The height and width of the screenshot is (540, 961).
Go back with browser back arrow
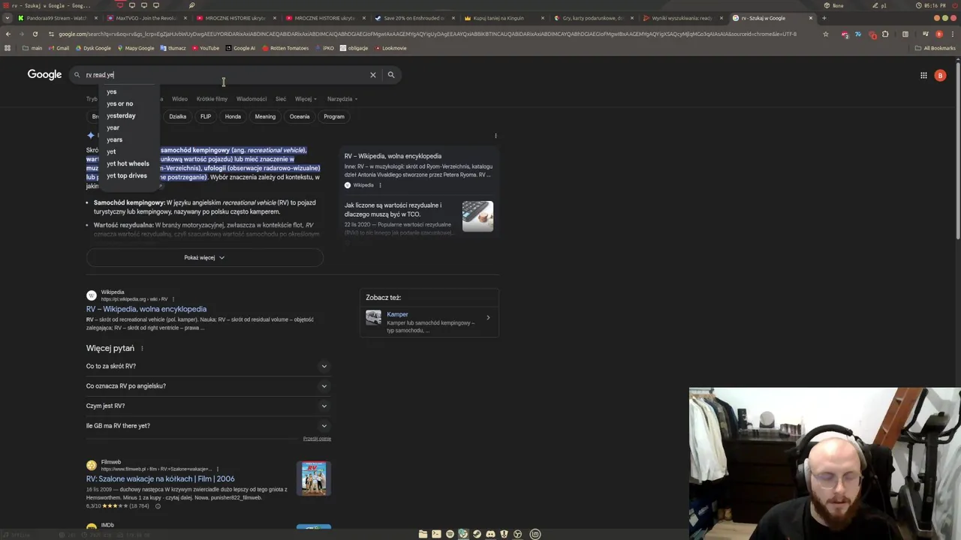(8, 34)
